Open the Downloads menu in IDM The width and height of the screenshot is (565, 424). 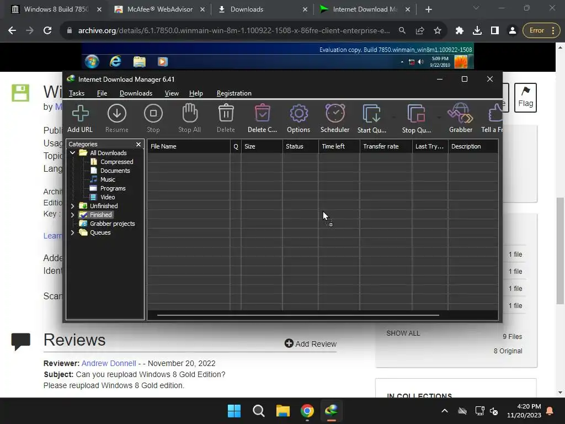[x=136, y=93]
